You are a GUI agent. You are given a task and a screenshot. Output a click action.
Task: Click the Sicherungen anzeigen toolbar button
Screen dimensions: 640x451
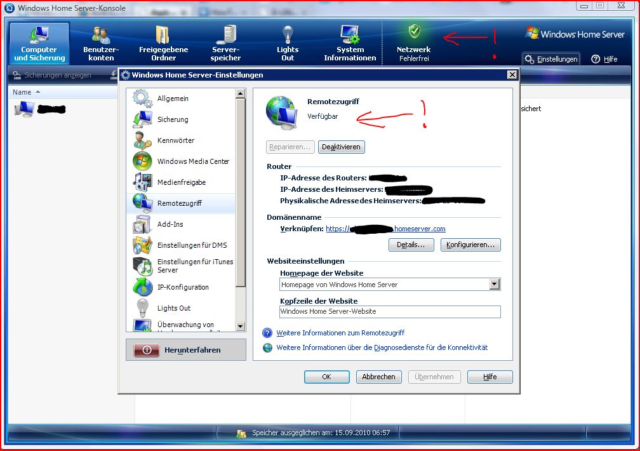click(52, 75)
